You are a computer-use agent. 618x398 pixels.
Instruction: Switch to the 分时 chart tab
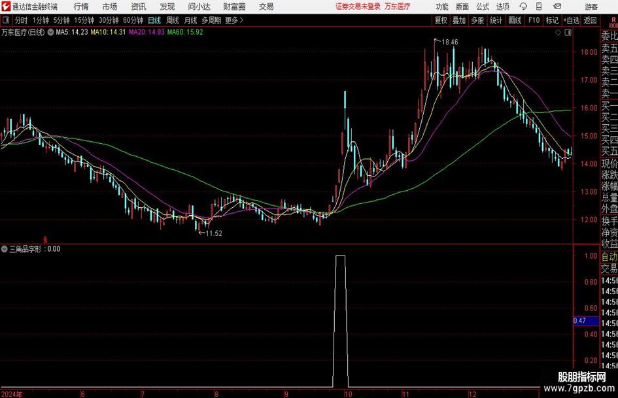[x=22, y=20]
